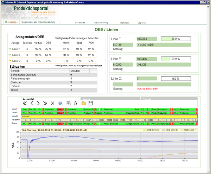Viewport: 211px width, 174px height.
Task: Click the Zulauf row
Action: tap(53, 90)
